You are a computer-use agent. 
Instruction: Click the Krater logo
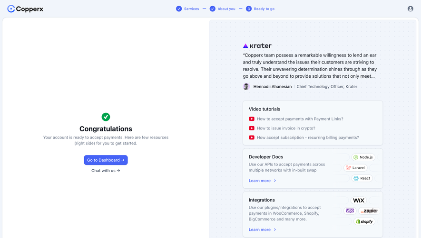coord(257,46)
